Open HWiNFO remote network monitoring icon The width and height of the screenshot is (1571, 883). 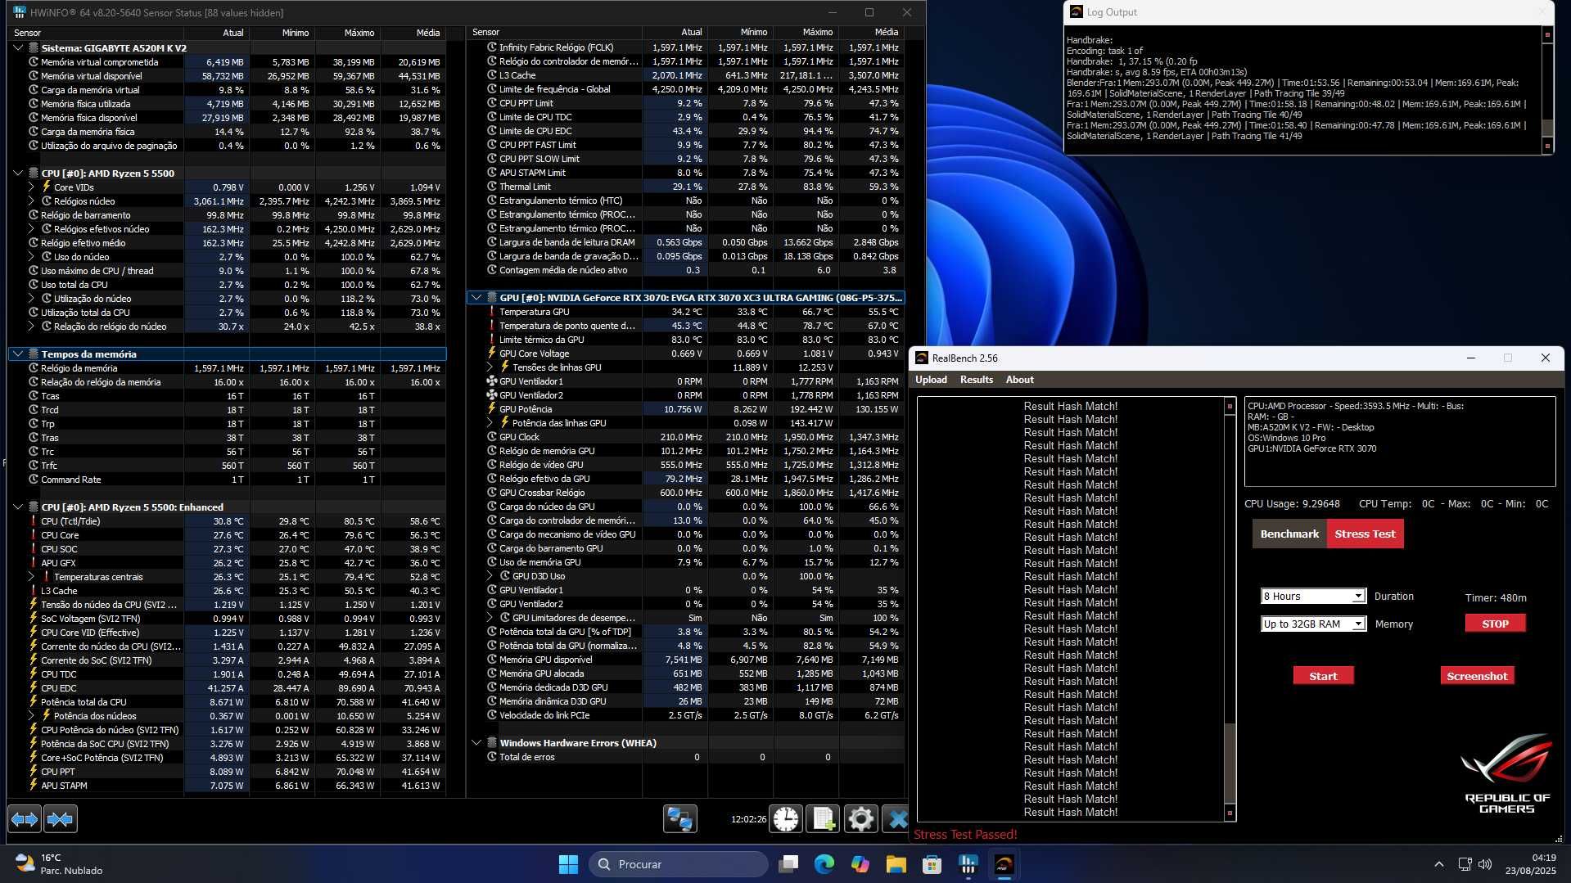679,819
